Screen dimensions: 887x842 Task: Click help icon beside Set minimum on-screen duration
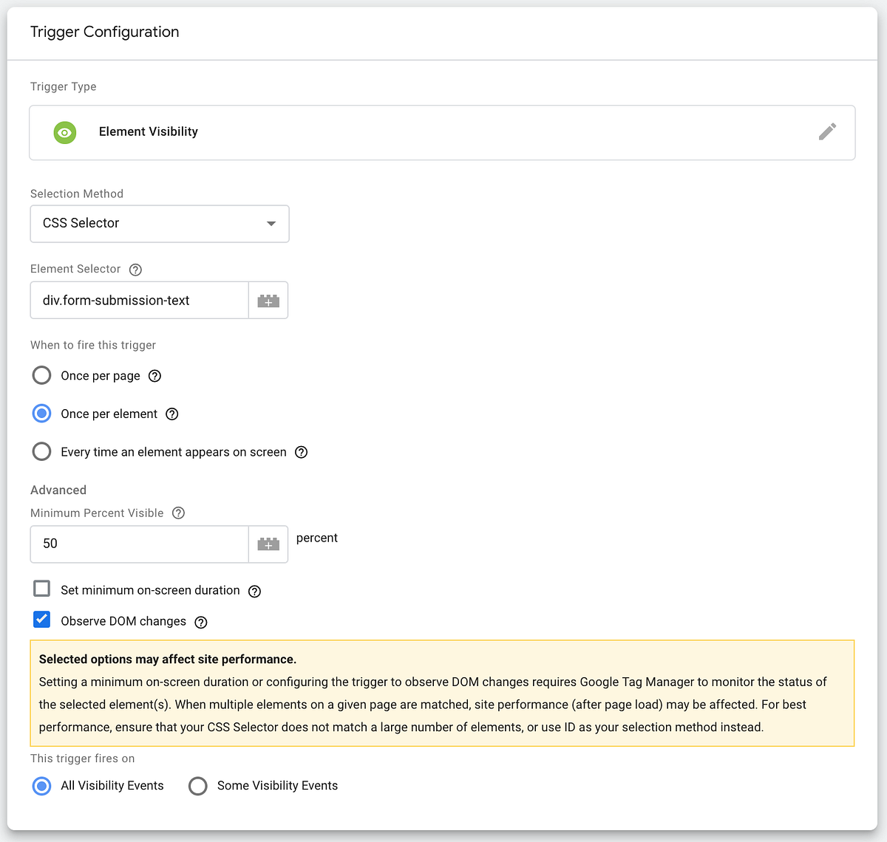click(x=254, y=591)
